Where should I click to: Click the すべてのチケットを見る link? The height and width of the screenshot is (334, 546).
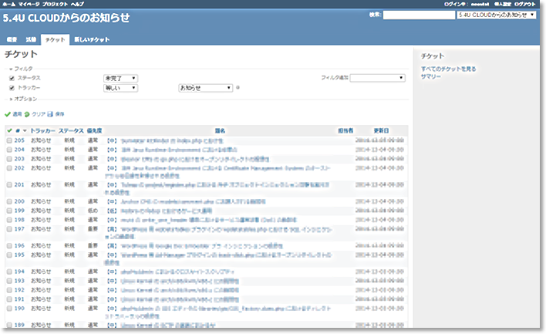448,69
